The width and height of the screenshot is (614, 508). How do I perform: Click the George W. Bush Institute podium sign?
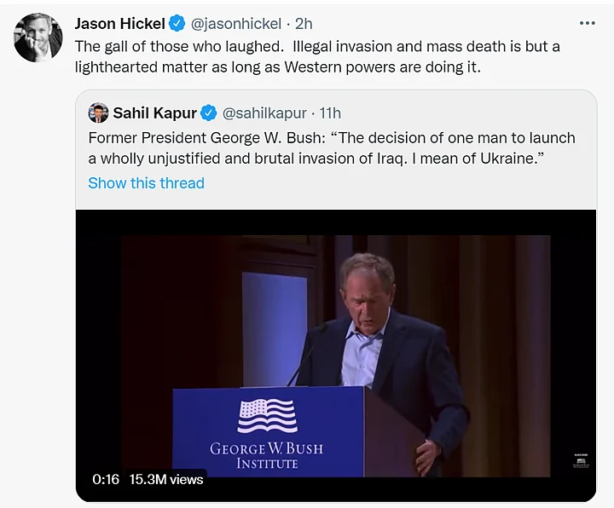[267, 453]
